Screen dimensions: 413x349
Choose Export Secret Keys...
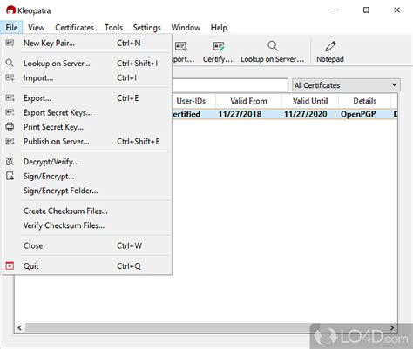click(x=86, y=112)
